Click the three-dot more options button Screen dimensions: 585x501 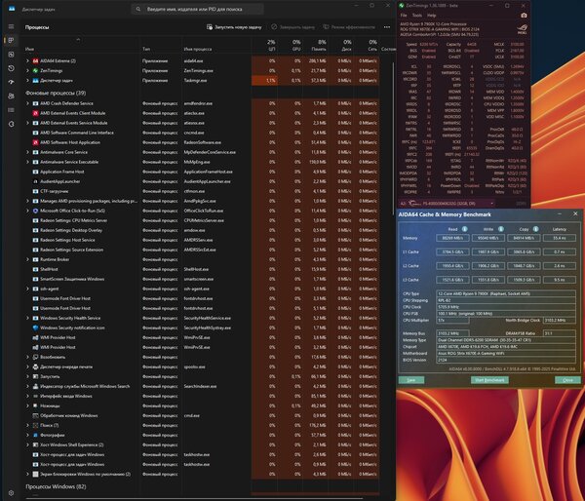387,27
